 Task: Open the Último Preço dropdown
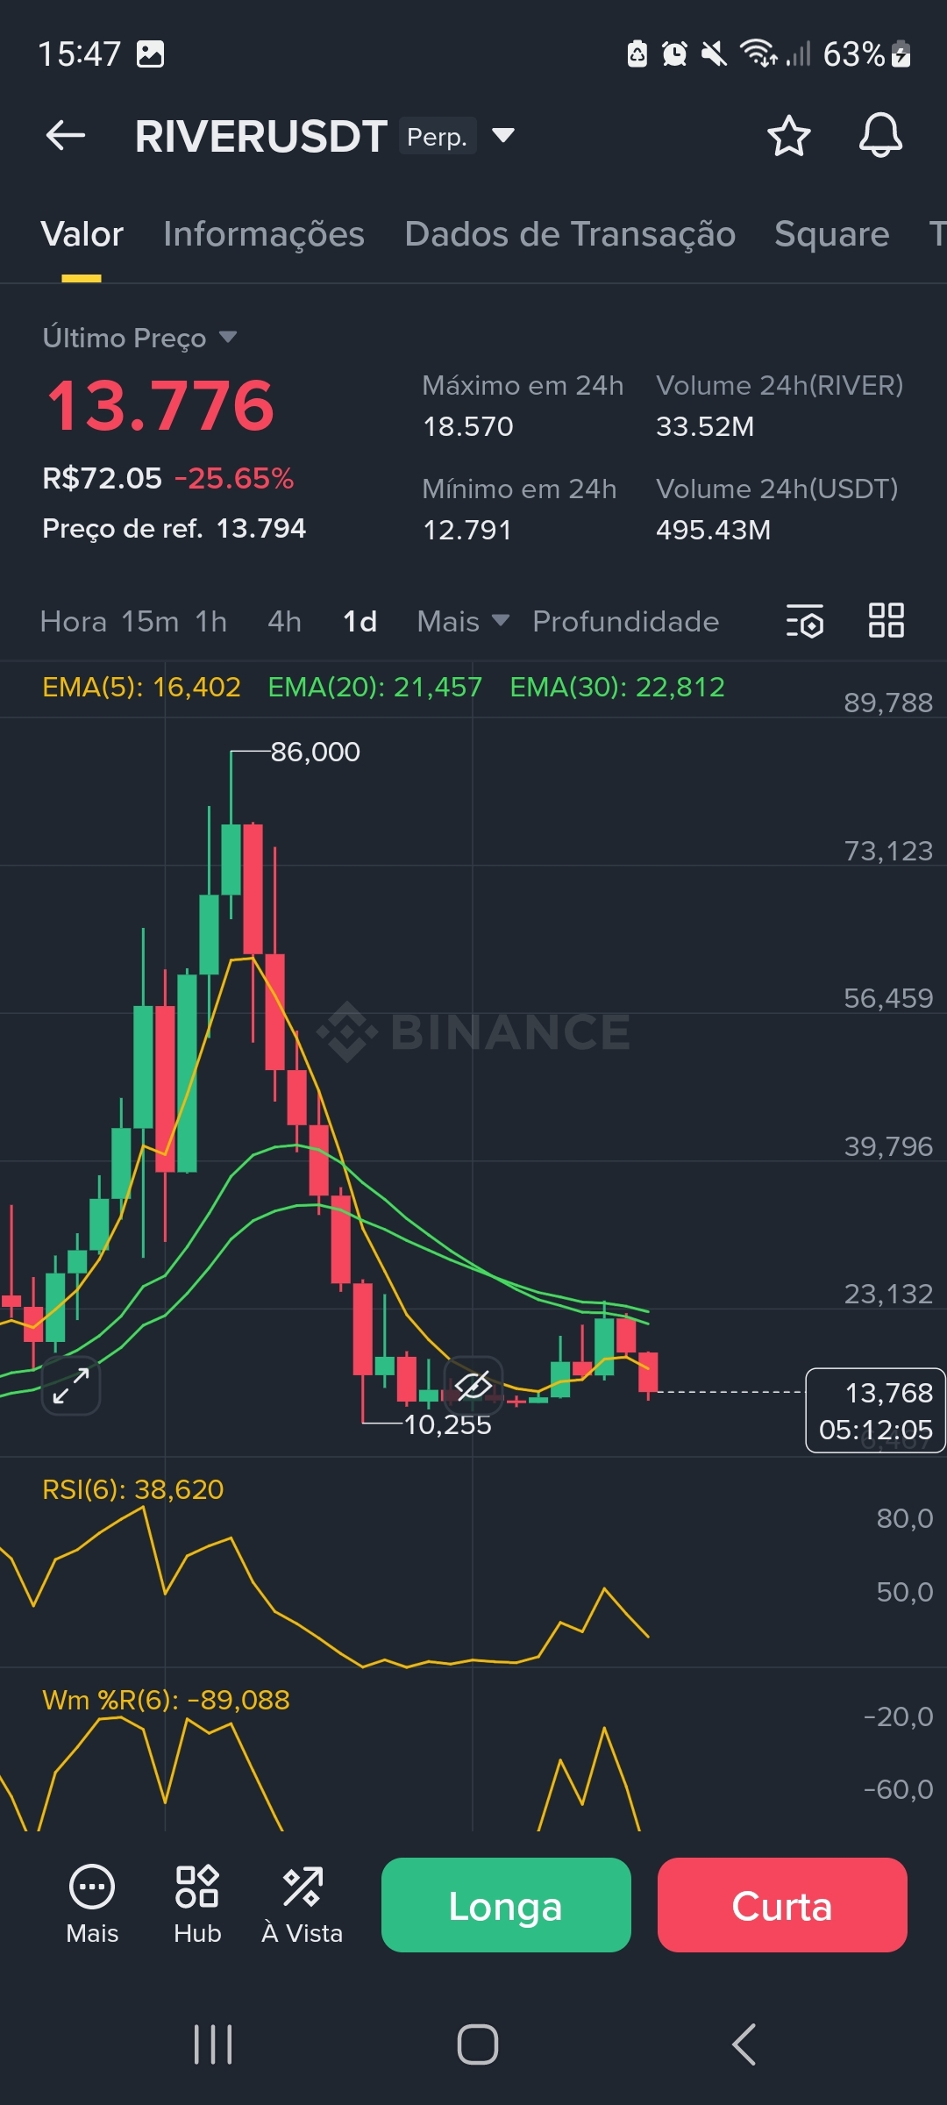[140, 338]
